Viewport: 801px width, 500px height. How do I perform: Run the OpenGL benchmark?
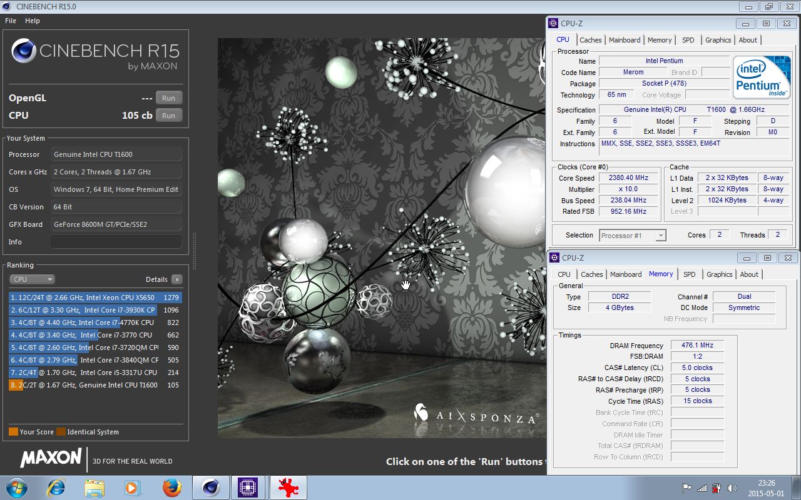(x=168, y=98)
